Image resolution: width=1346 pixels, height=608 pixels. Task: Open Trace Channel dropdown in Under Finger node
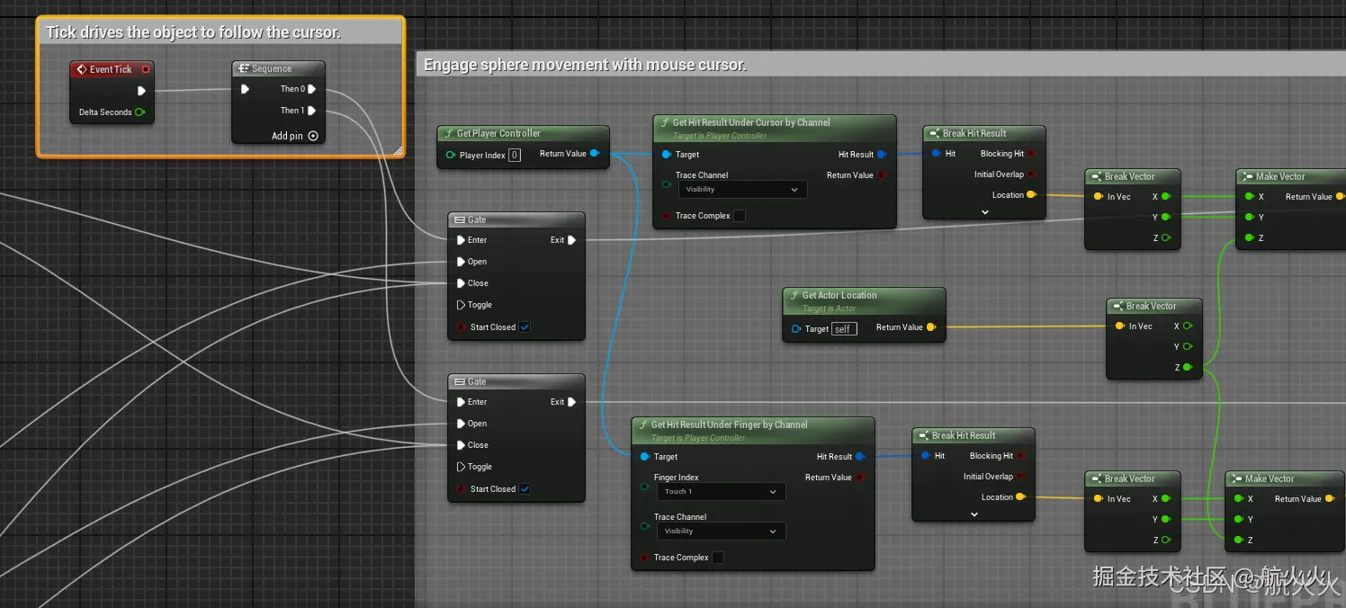(x=720, y=532)
